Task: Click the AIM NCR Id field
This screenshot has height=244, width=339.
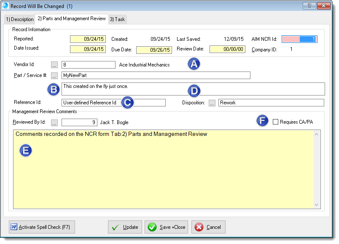Action: (299, 39)
